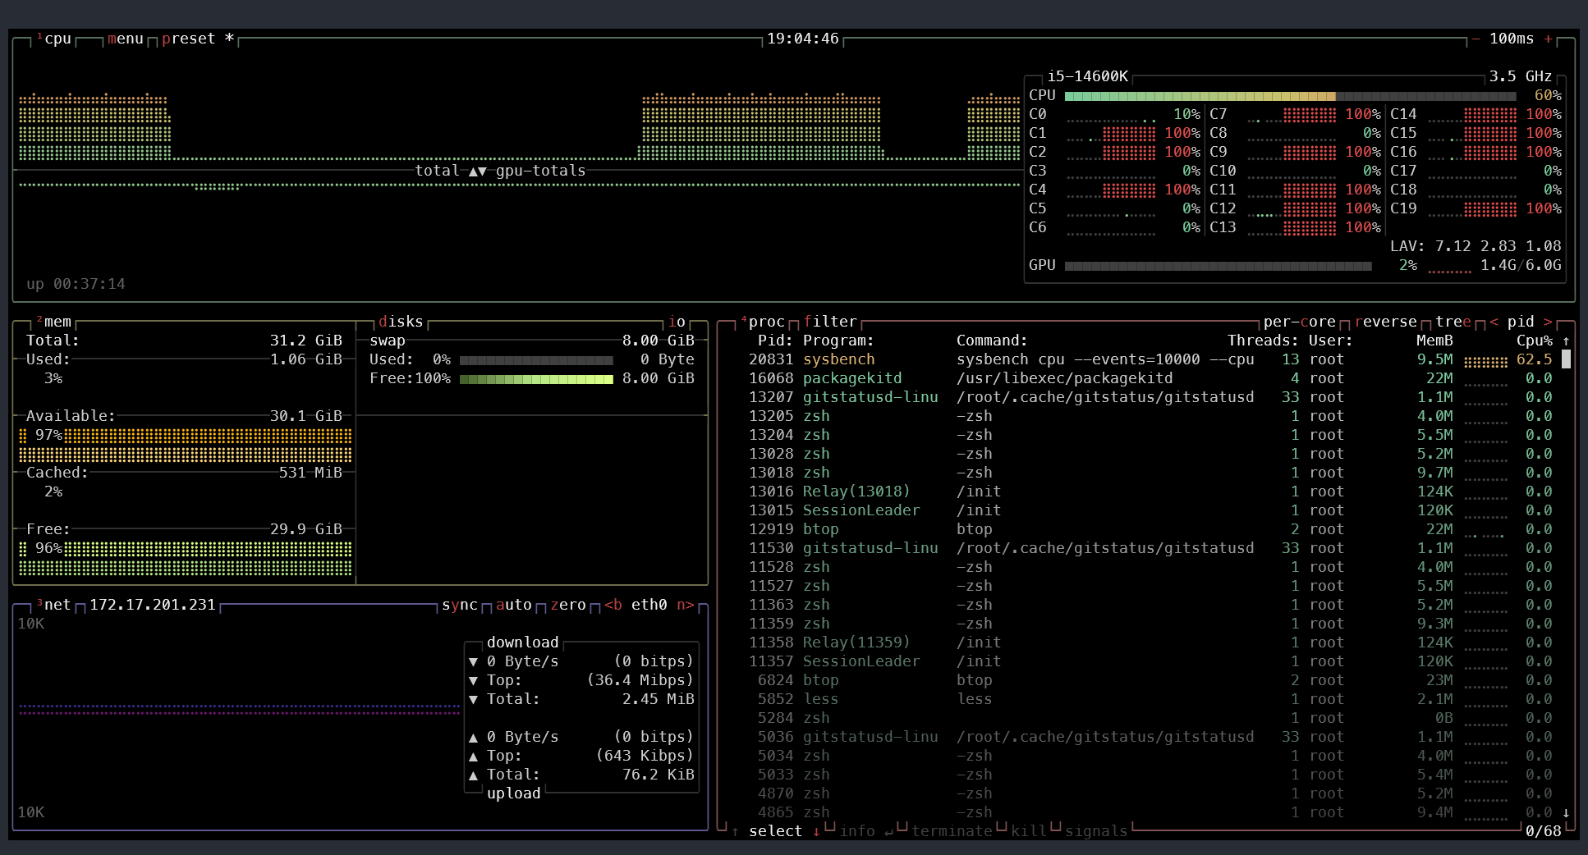Decrease update interval with minus button
Screen dimensions: 1588x855
[1476, 39]
